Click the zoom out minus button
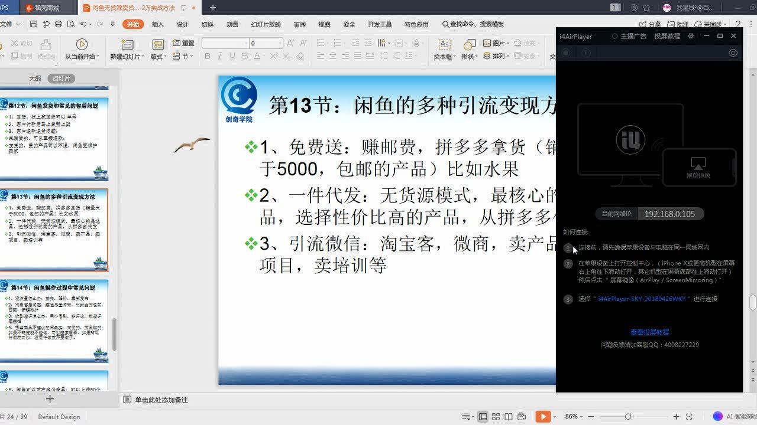This screenshot has height=425, width=757. click(x=592, y=417)
